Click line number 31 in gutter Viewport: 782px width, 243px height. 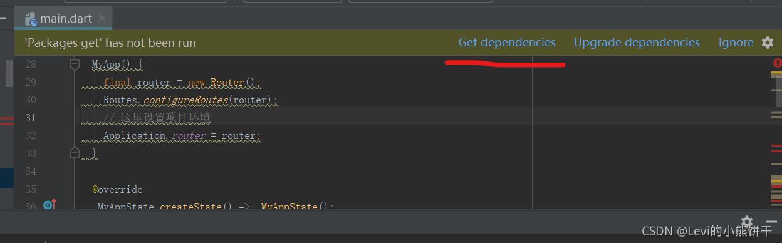30,118
